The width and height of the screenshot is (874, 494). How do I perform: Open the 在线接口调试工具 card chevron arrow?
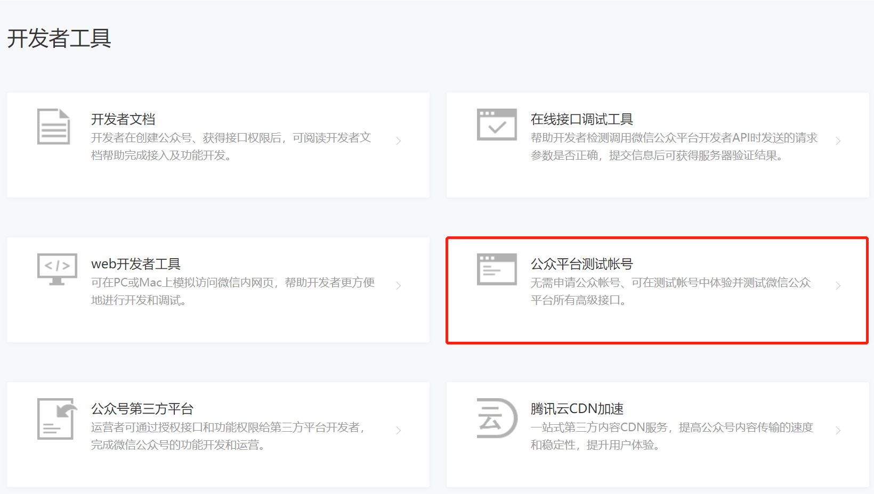838,141
